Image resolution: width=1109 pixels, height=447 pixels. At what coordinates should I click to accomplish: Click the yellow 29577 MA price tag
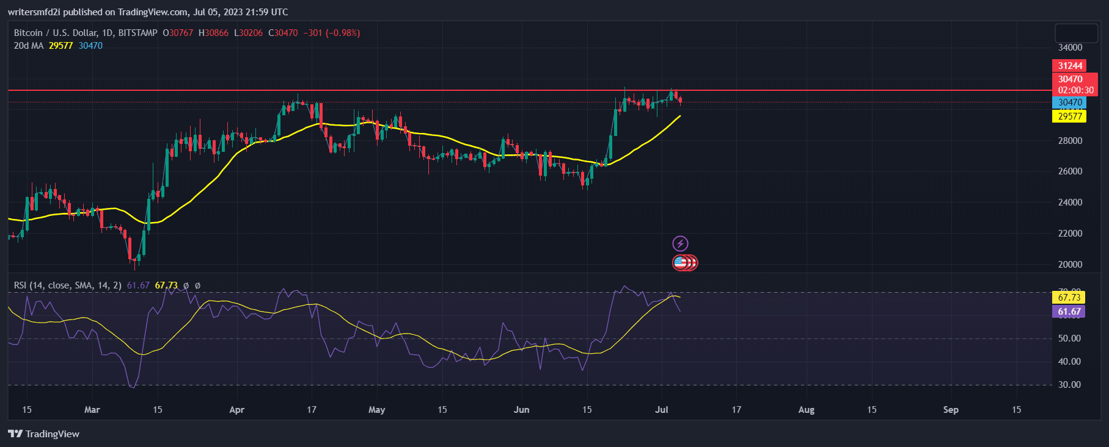1069,116
